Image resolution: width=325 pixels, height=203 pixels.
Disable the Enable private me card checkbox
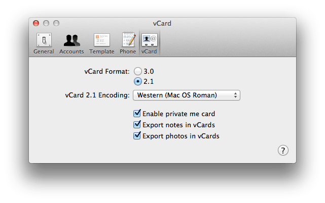tap(137, 114)
